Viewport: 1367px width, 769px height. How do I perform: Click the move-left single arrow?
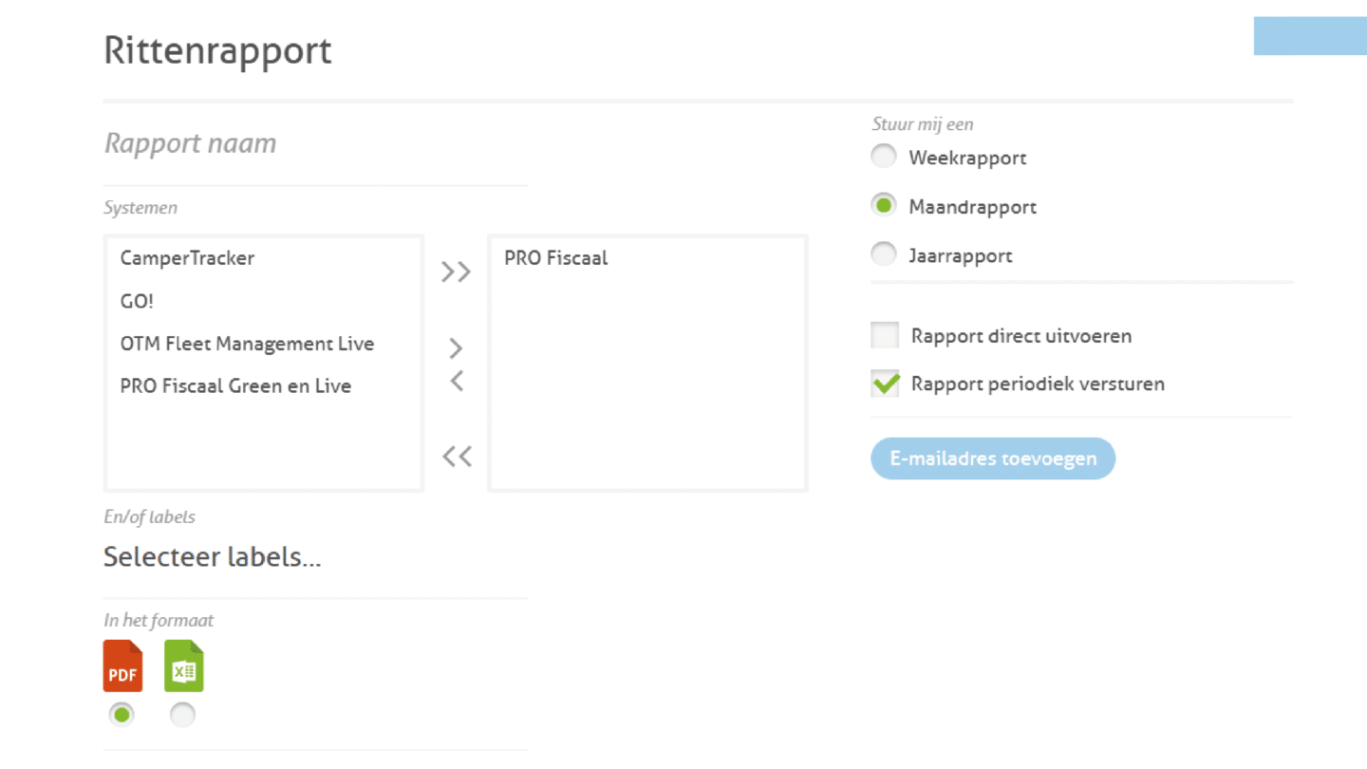(x=457, y=381)
